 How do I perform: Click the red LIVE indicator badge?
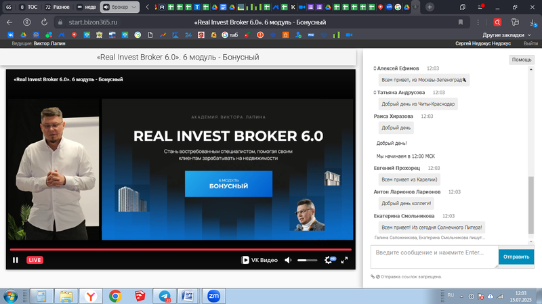pyautogui.click(x=35, y=260)
